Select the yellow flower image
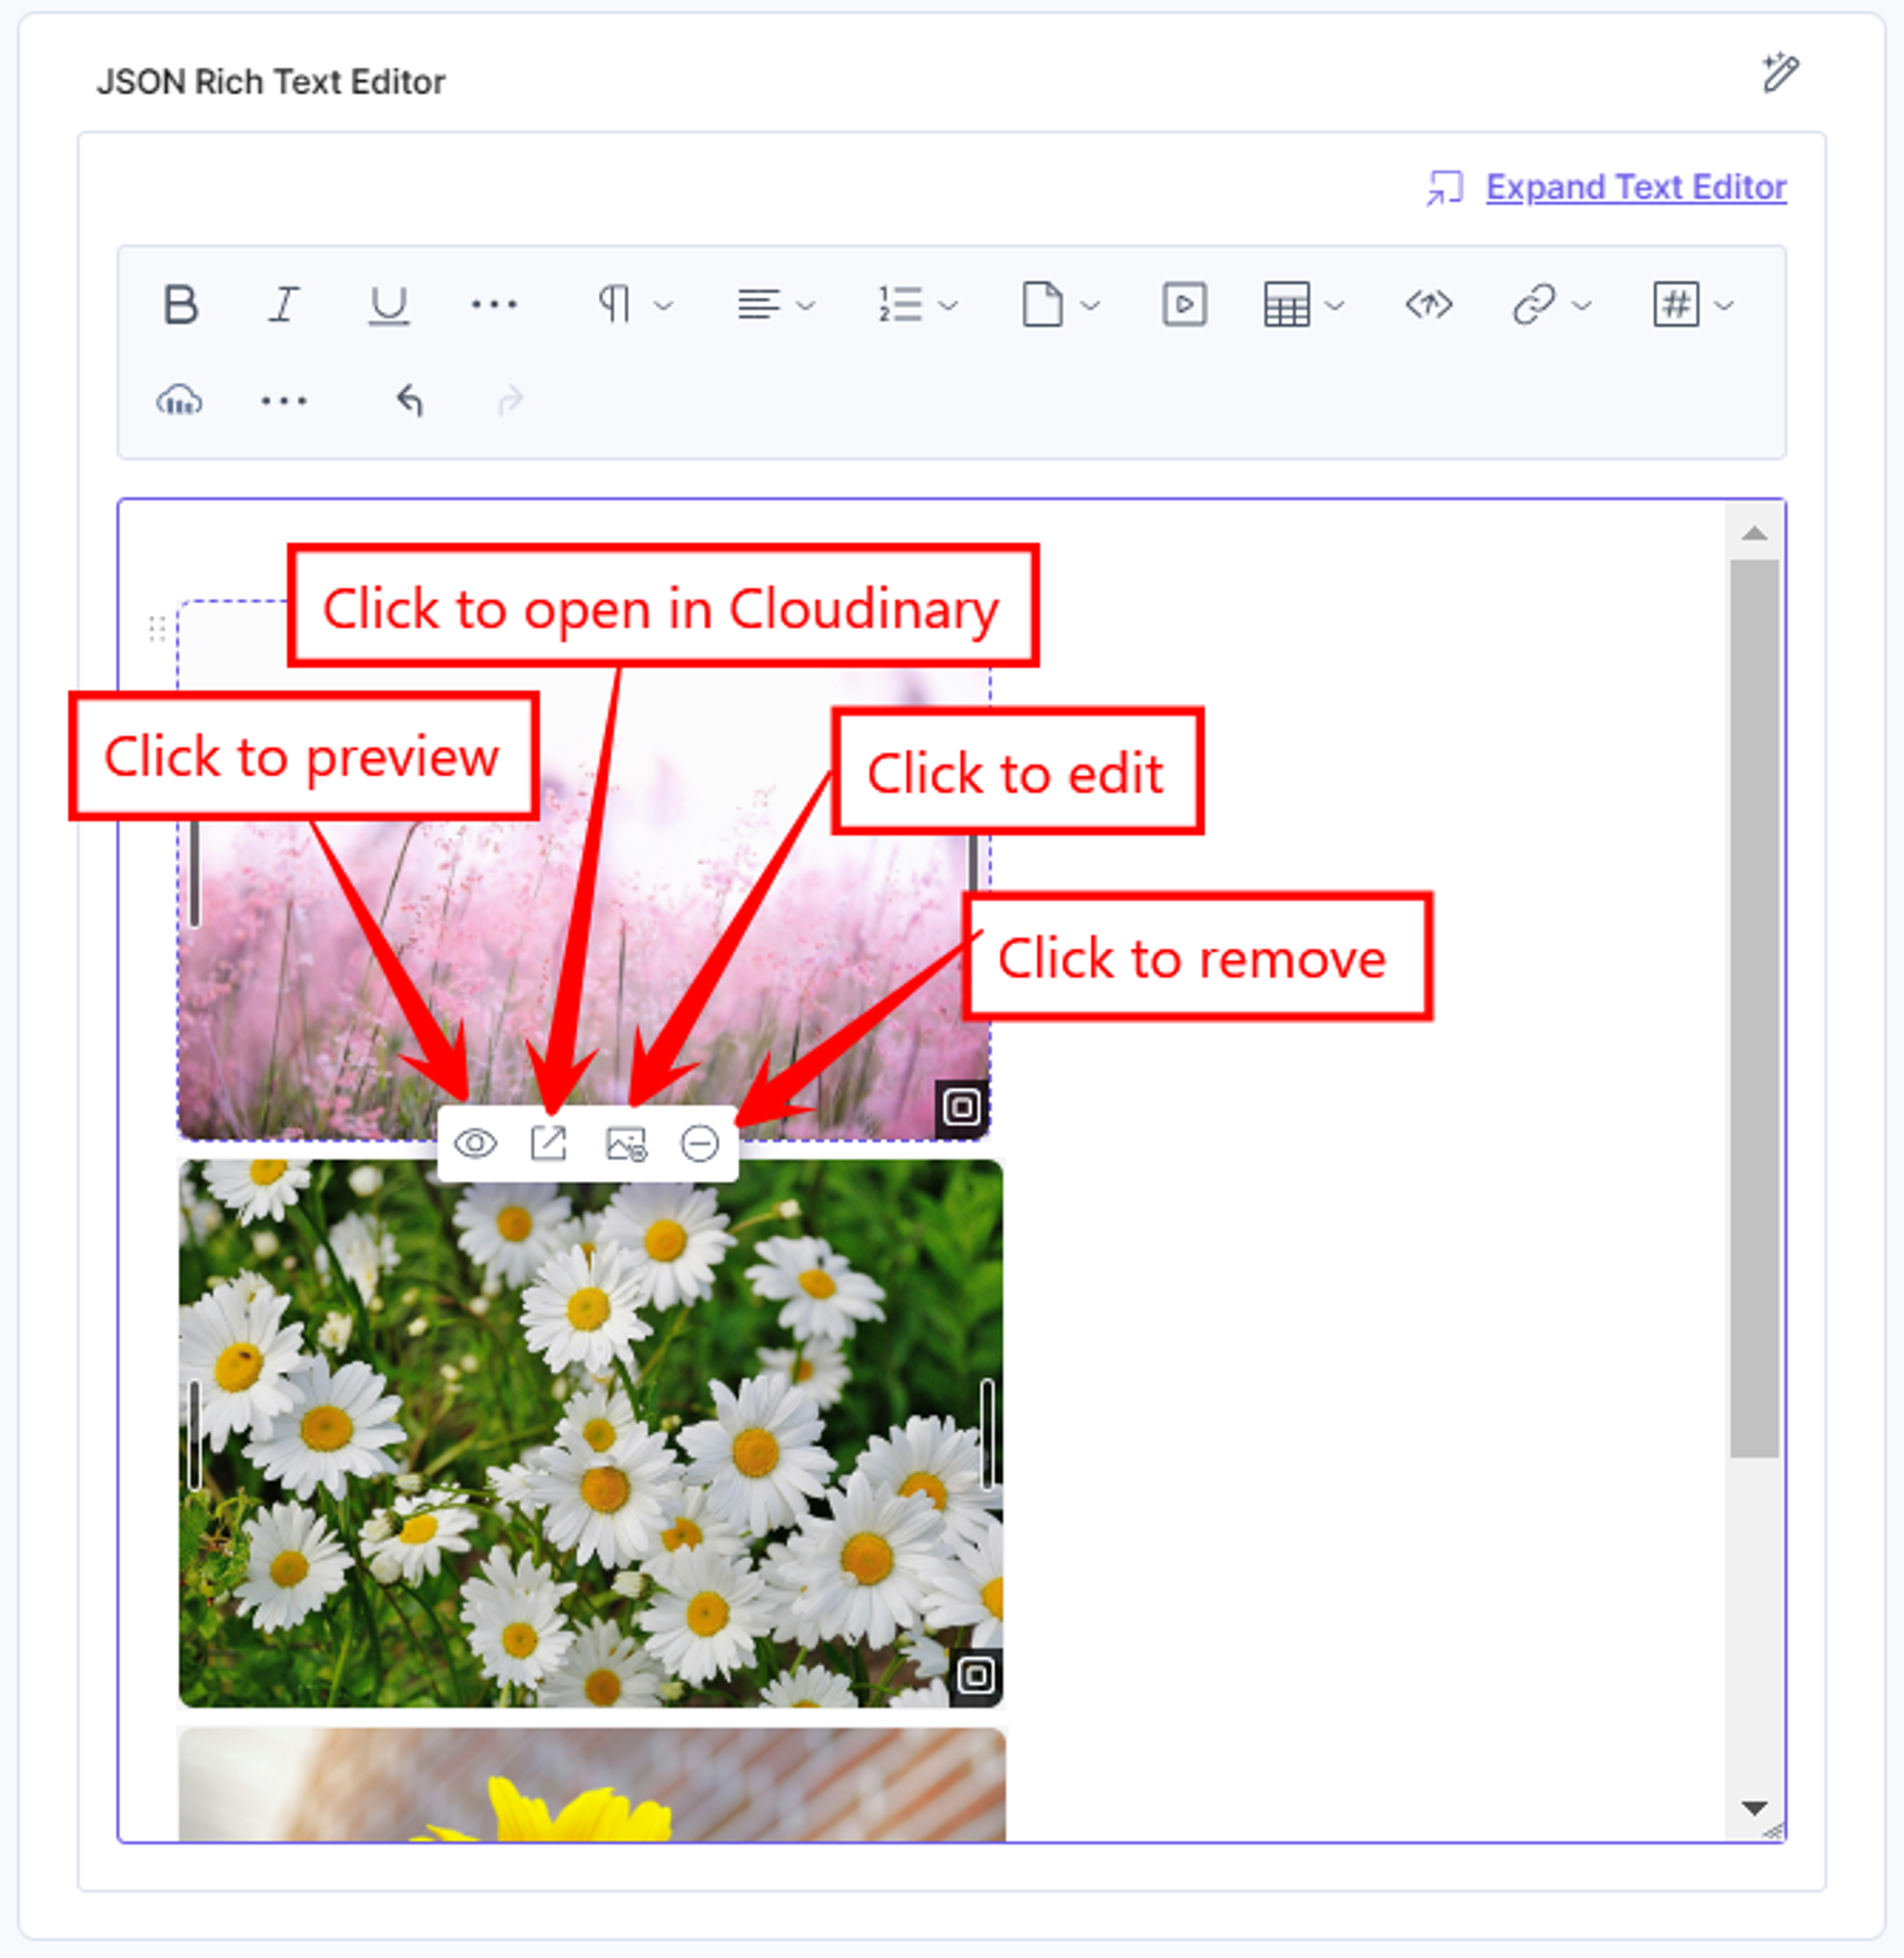Screen dimensions: 1904x1958 (592, 1785)
